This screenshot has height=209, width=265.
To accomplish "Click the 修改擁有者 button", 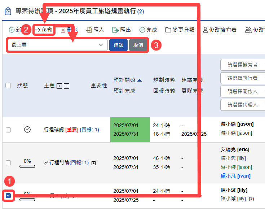I will pos(220,30).
